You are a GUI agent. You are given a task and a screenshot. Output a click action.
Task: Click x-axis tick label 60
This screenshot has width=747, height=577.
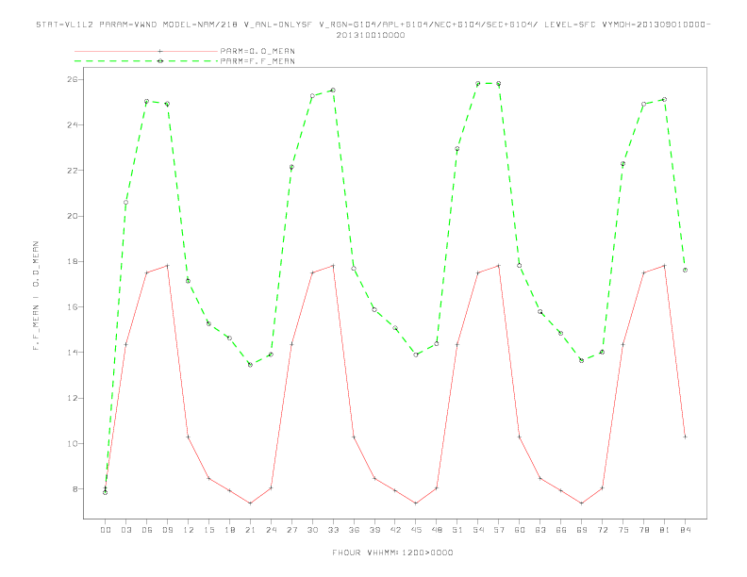tap(520, 530)
